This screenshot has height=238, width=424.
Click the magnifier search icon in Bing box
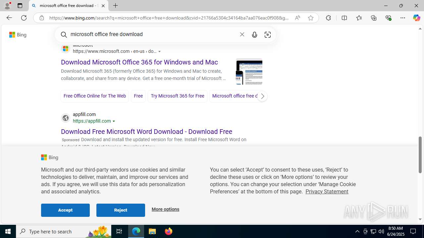point(64,34)
